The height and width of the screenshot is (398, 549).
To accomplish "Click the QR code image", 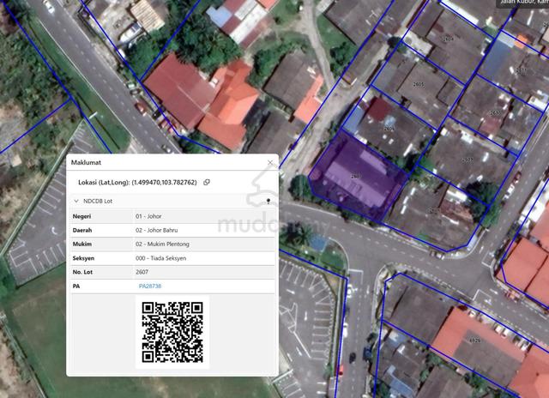I will [x=172, y=332].
